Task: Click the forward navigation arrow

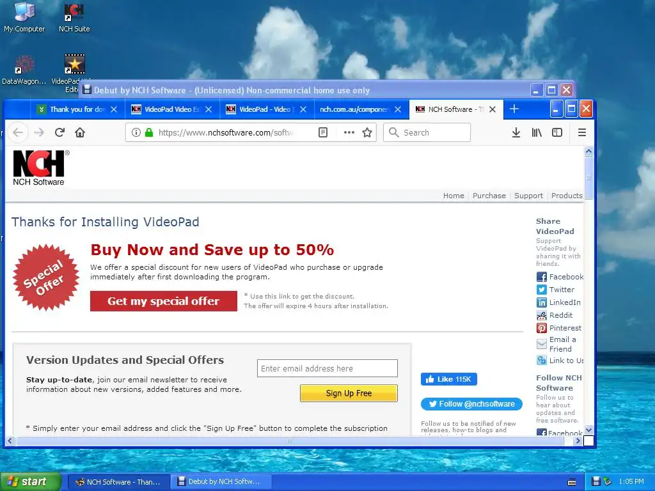Action: click(x=39, y=132)
